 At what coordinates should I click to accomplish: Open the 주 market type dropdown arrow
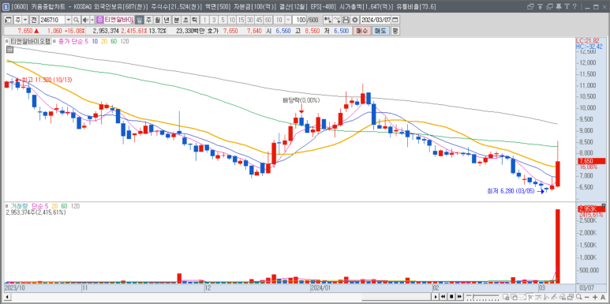[25, 20]
